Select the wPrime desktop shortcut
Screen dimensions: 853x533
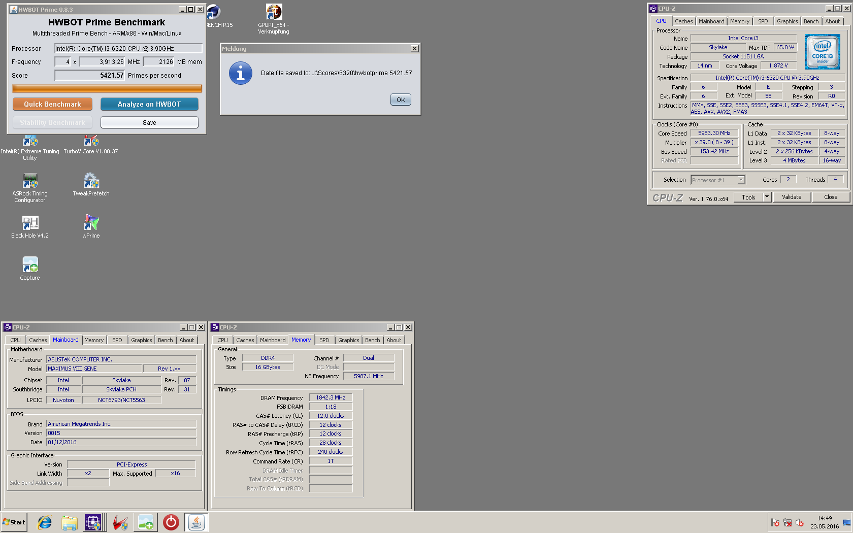(91, 227)
